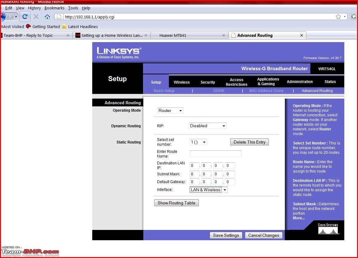Click Delete This Entry button

pos(249,142)
